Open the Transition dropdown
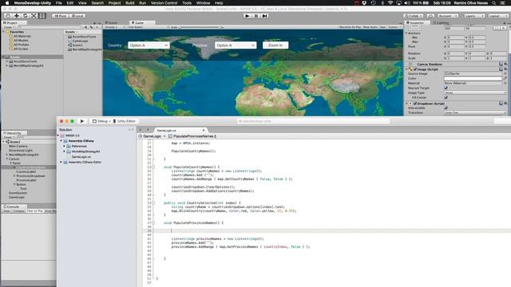Image resolution: width=511 pixels, height=287 pixels. [x=475, y=112]
